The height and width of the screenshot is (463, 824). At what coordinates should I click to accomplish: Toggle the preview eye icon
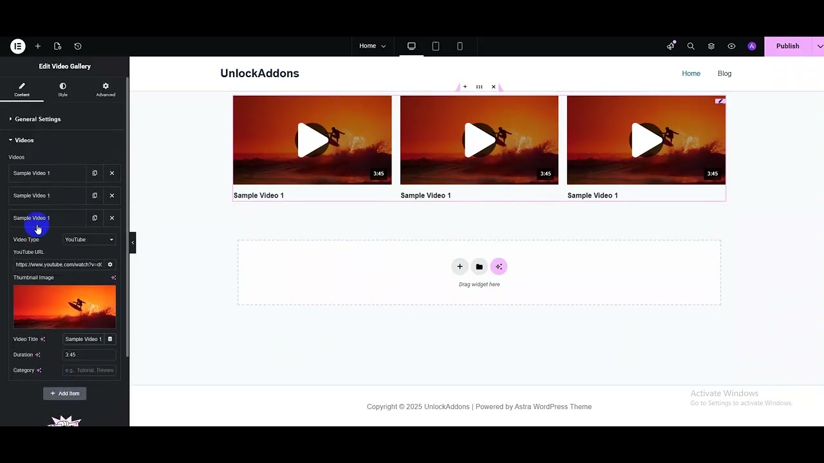[731, 46]
